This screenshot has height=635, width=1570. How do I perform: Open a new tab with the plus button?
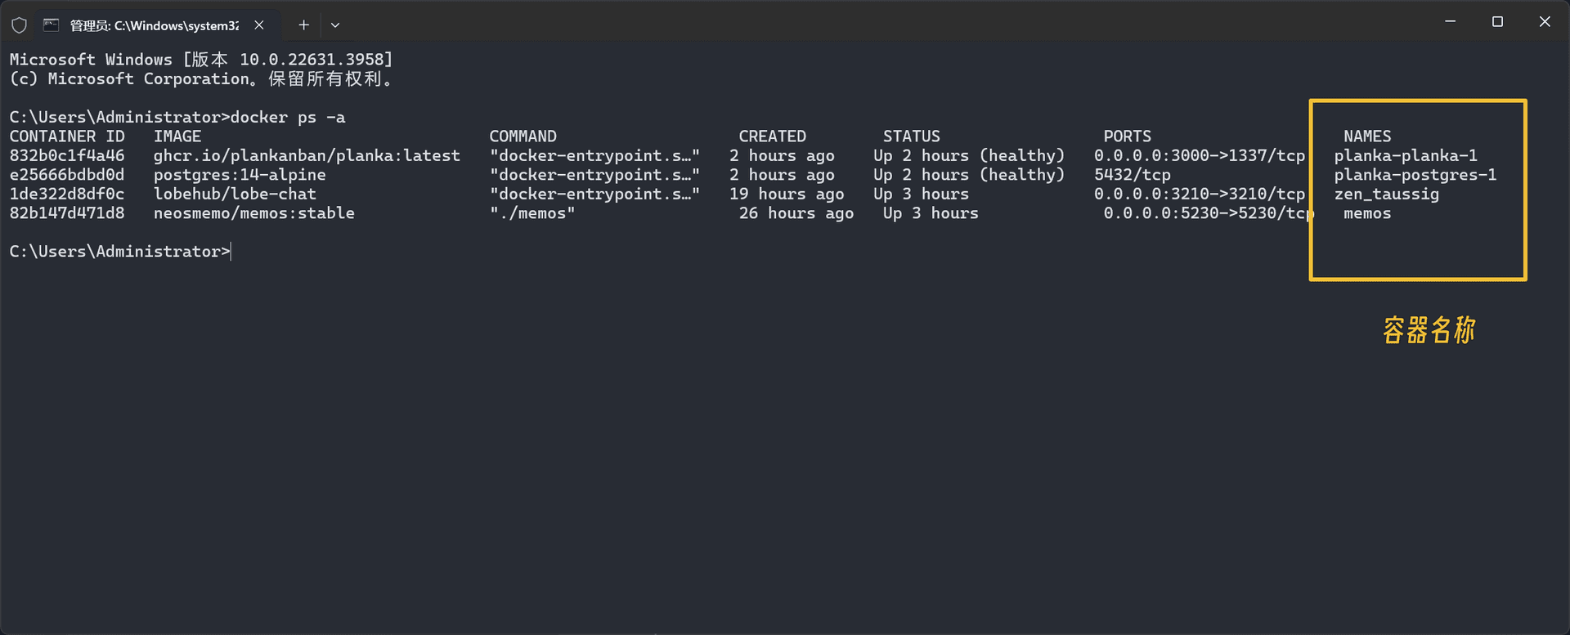[303, 25]
